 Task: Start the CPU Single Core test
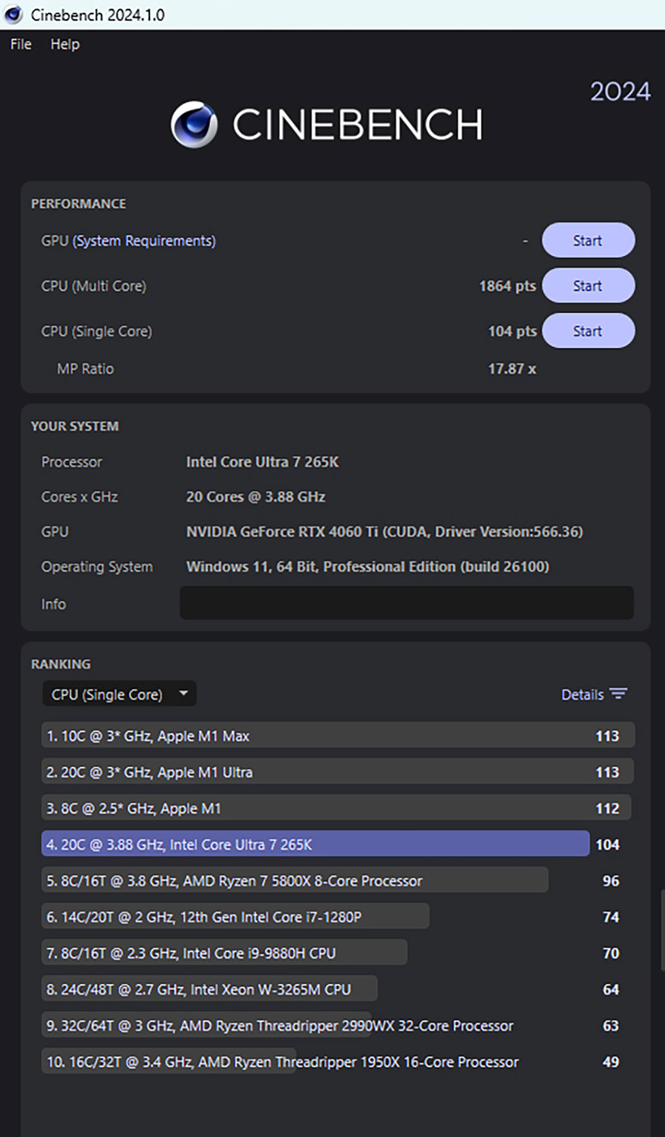tap(587, 331)
